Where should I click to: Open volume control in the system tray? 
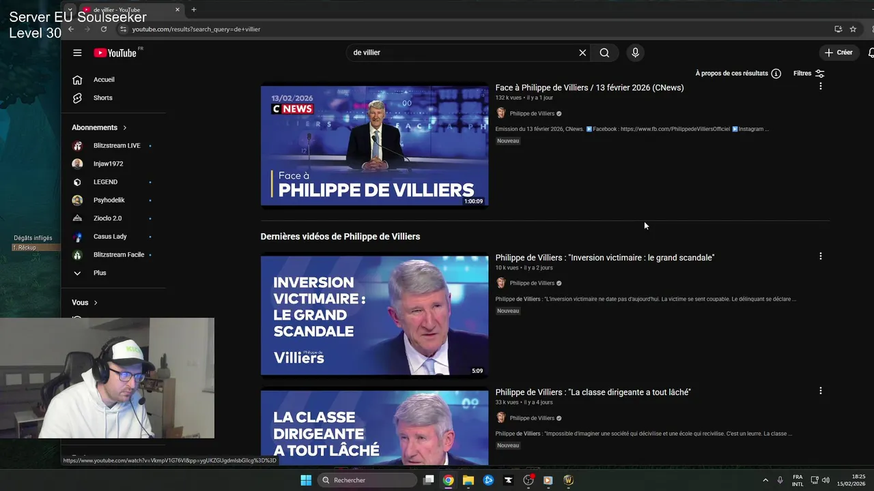[826, 480]
